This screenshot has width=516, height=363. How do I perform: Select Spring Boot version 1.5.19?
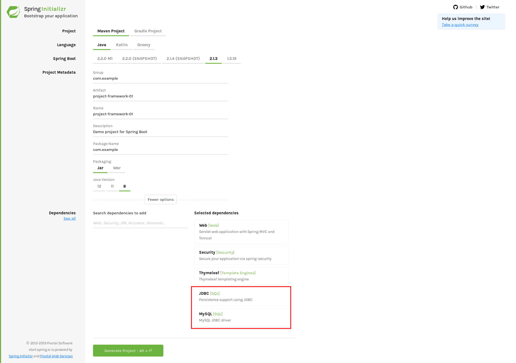click(231, 58)
